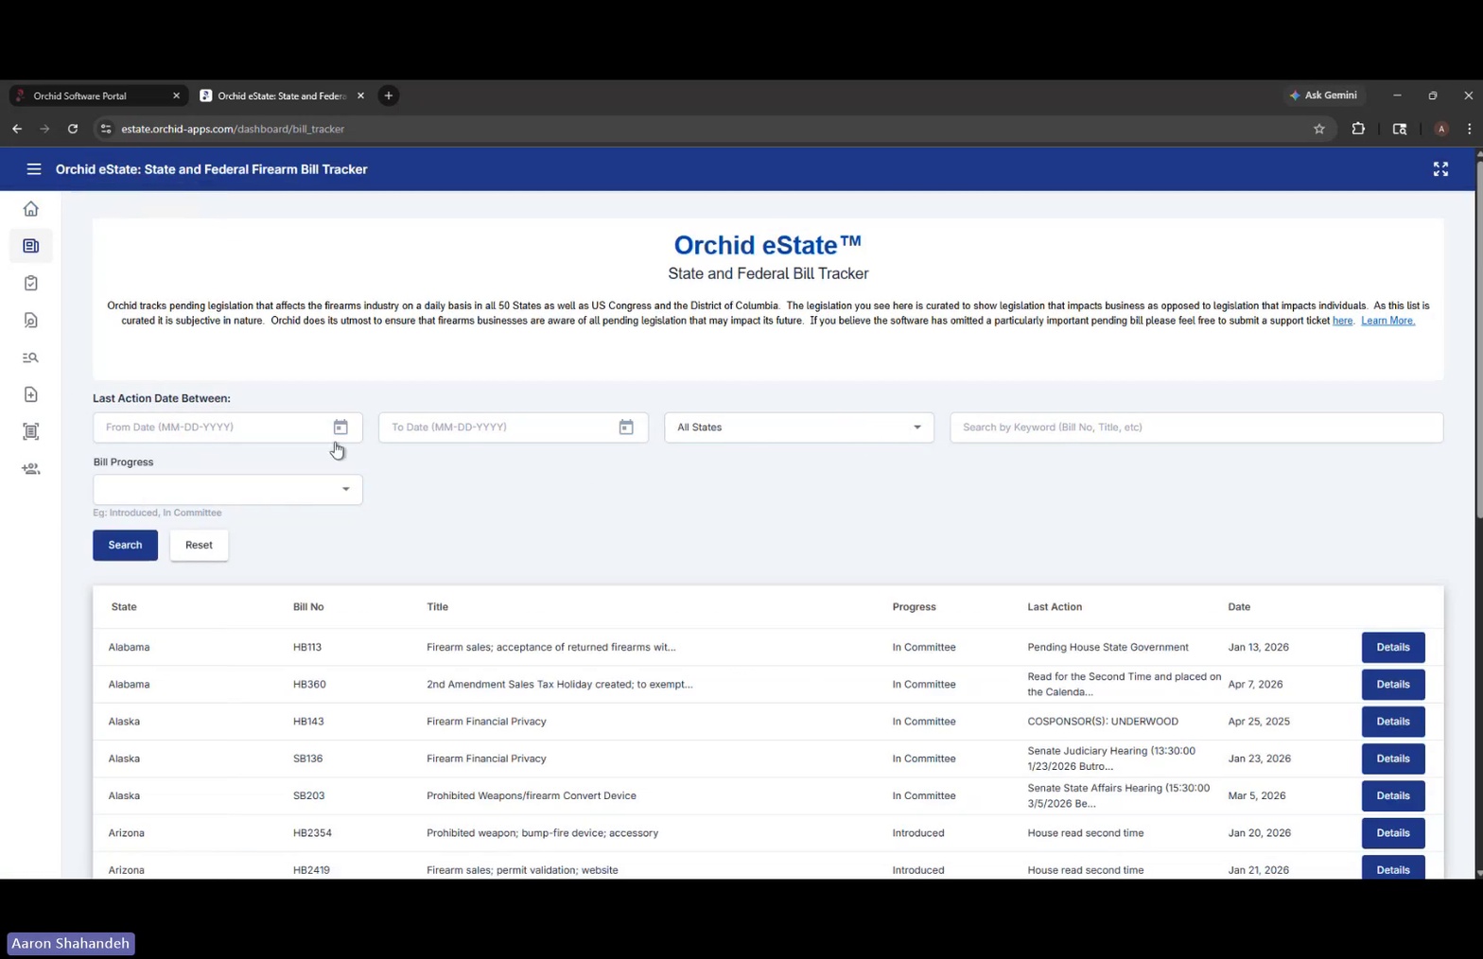Open the Home icon in sidebar
Image resolution: width=1483 pixels, height=959 pixels.
(x=31, y=209)
